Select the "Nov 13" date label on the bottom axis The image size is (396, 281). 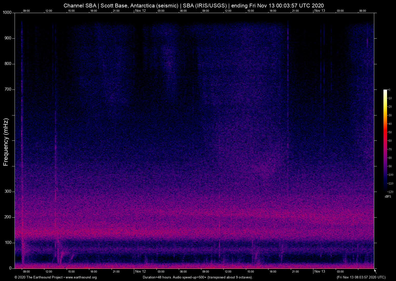pos(320,271)
